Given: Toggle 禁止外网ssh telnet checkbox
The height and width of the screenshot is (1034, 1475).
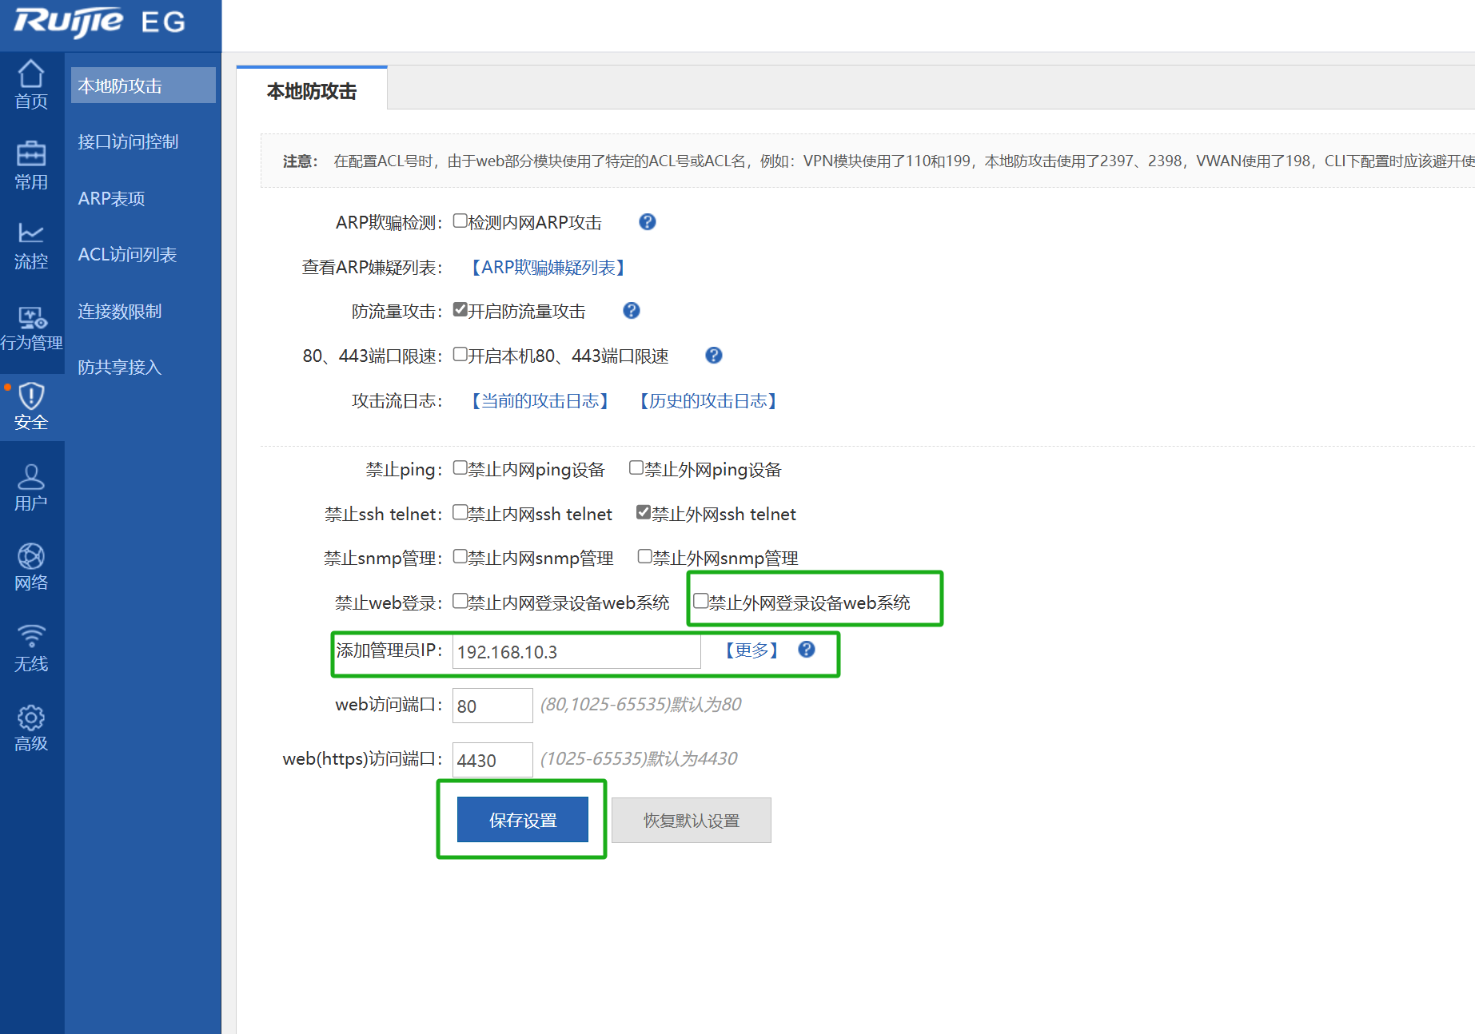Looking at the screenshot, I should click(x=644, y=513).
